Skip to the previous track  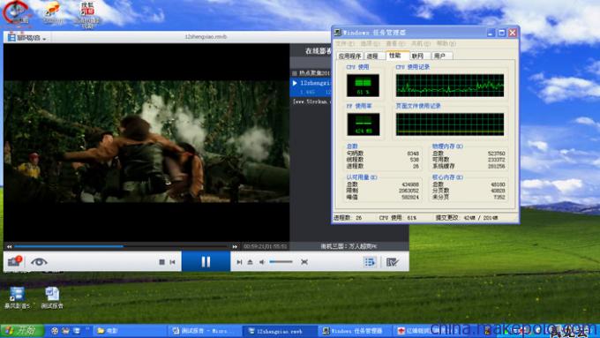tap(173, 262)
